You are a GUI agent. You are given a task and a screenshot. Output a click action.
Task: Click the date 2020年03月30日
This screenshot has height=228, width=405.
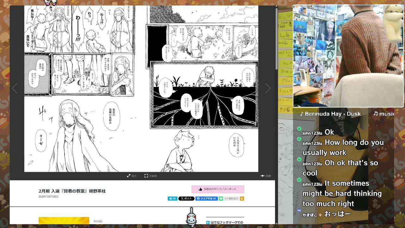point(48,197)
